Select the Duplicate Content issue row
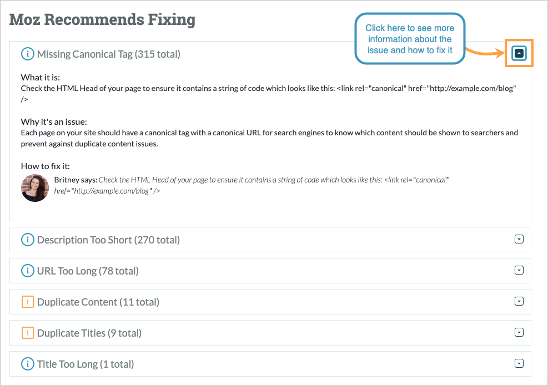 [x=98, y=302]
